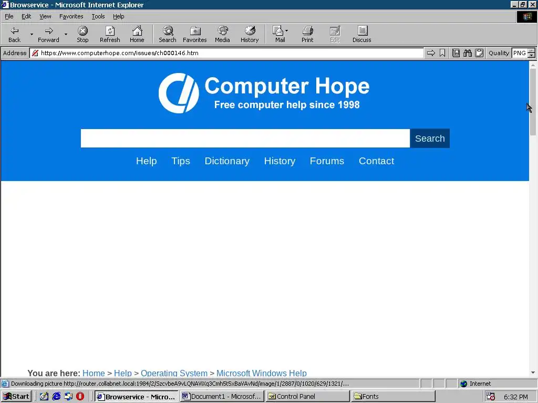Viewport: 538px width, 403px height.
Task: Open the Help link in site navigation
Action: pos(146,161)
